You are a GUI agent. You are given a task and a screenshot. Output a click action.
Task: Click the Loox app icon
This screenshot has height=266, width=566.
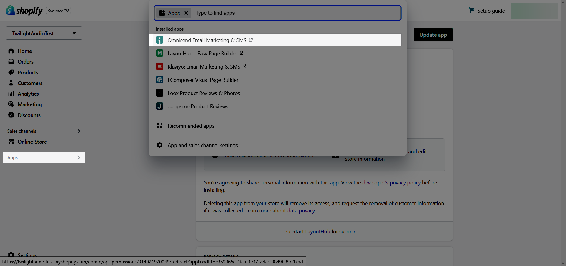pyautogui.click(x=159, y=93)
